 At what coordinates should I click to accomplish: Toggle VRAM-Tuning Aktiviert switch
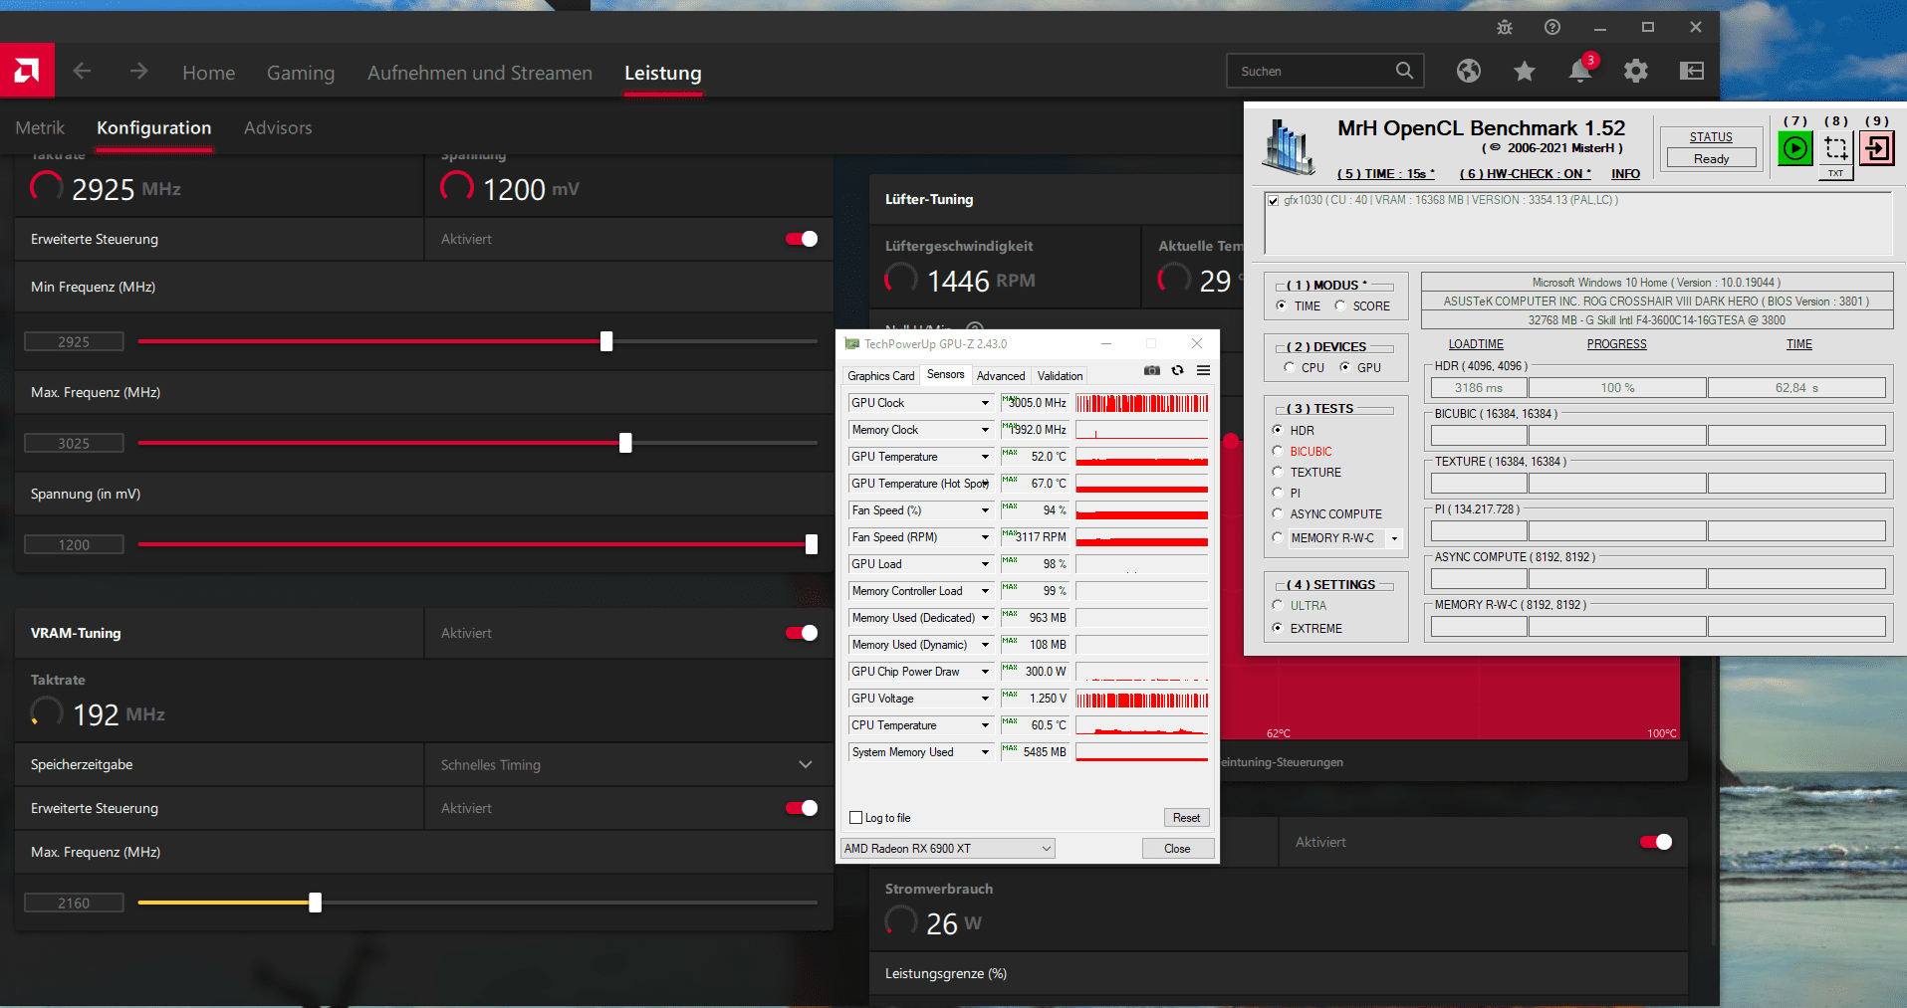pyautogui.click(x=802, y=633)
